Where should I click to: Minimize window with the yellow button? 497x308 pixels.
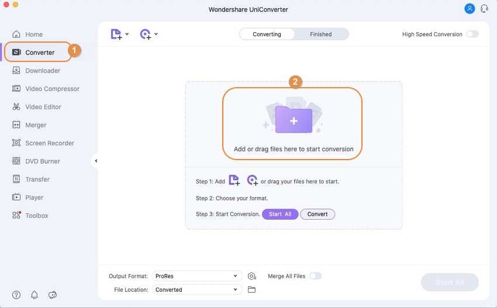point(15,5)
